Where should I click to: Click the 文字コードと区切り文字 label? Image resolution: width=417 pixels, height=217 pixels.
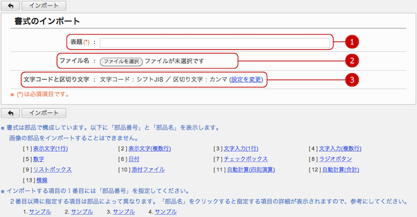tap(56, 80)
